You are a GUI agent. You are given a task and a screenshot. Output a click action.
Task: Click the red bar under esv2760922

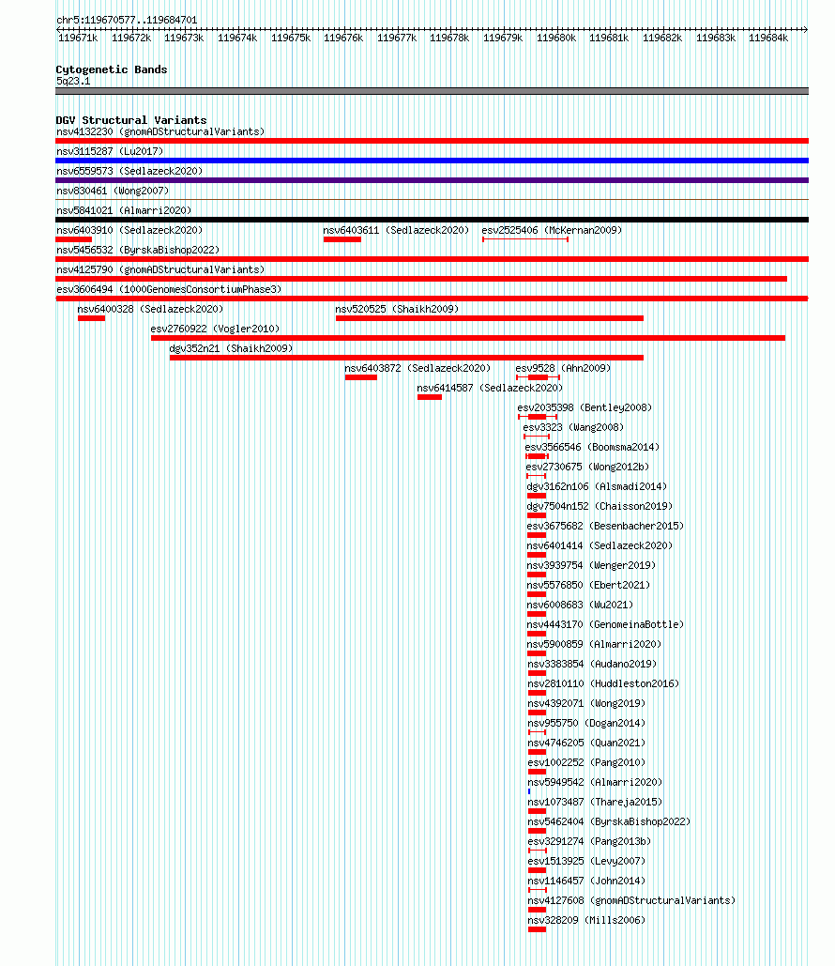coord(468,338)
